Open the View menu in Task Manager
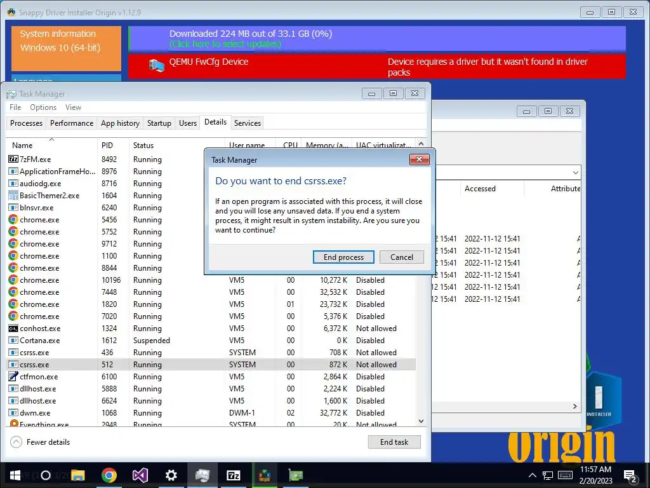Viewport: 650px width, 488px height. tap(73, 107)
